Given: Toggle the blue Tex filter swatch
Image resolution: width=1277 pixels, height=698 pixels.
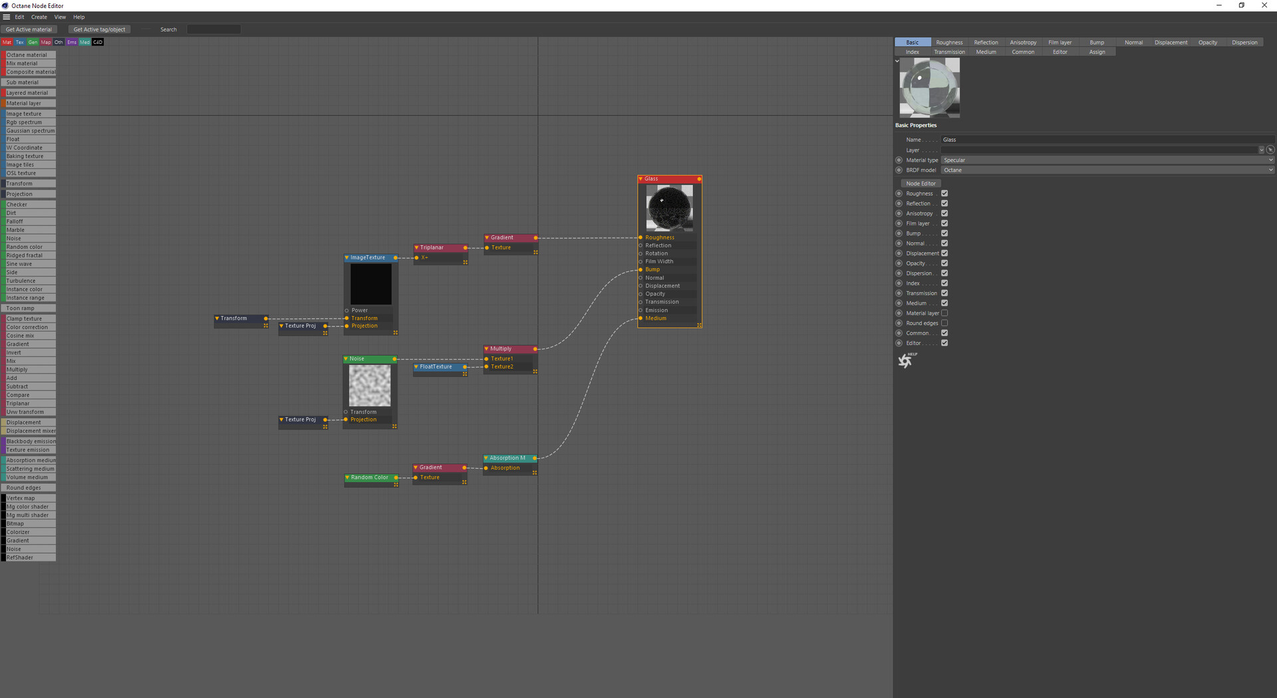Looking at the screenshot, I should 20,43.
